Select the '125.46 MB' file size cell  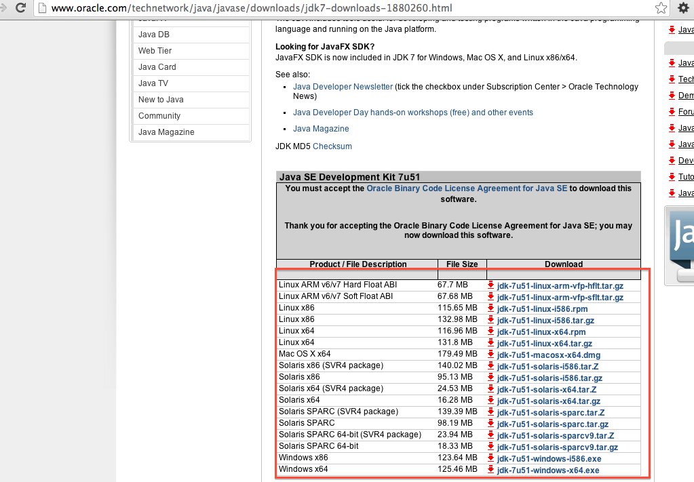[x=457, y=469]
